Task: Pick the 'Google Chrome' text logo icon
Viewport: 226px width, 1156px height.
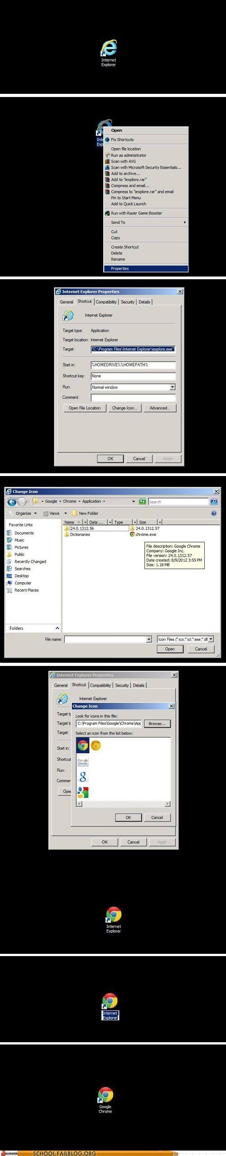Action: coord(83,761)
